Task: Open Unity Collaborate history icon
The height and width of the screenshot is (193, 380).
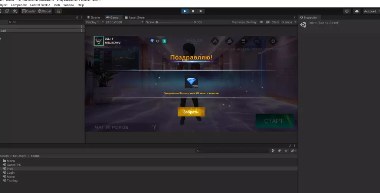Action: [347, 11]
